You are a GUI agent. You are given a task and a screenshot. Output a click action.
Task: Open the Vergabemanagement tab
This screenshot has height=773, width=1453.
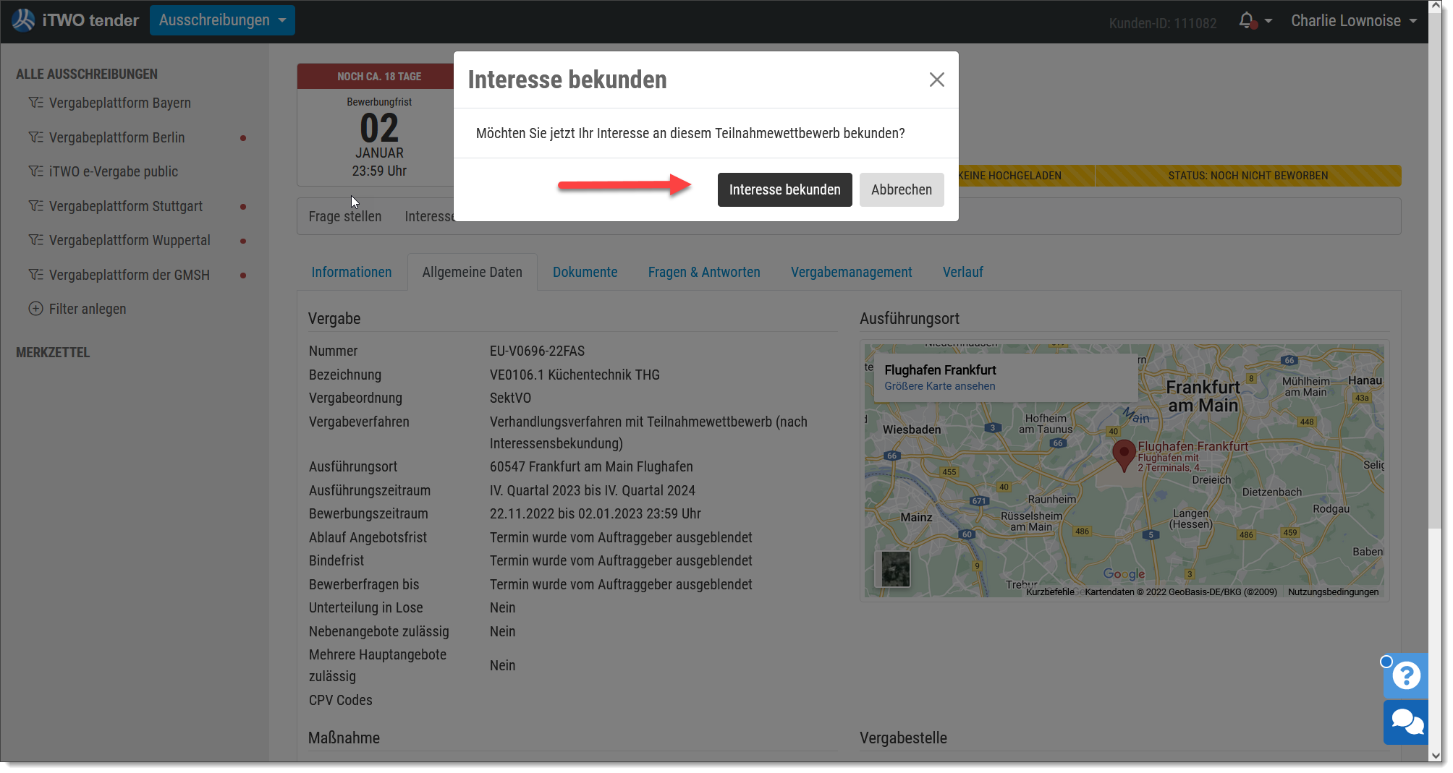point(851,273)
